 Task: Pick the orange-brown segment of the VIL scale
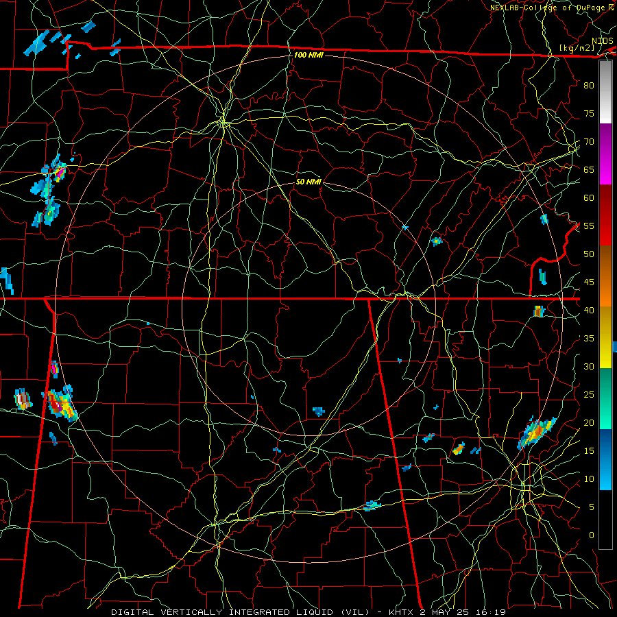[x=605, y=276]
